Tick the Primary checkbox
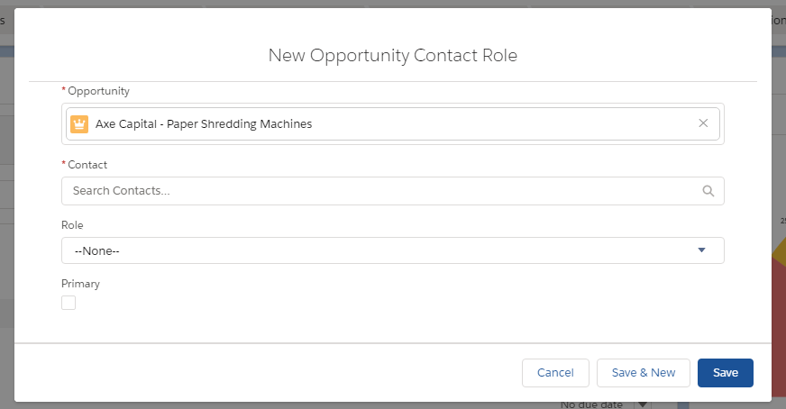The height and width of the screenshot is (409, 786). click(69, 303)
